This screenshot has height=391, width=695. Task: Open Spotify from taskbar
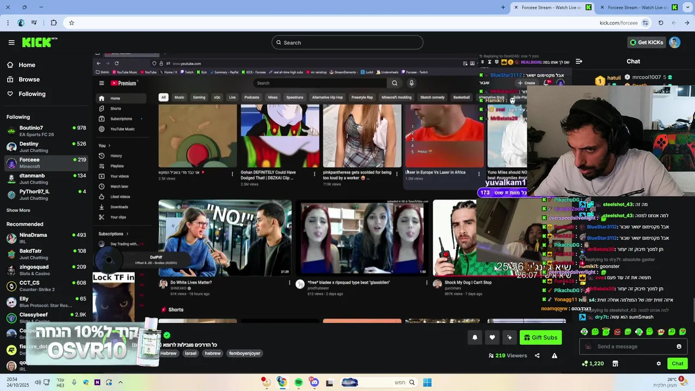[298, 382]
